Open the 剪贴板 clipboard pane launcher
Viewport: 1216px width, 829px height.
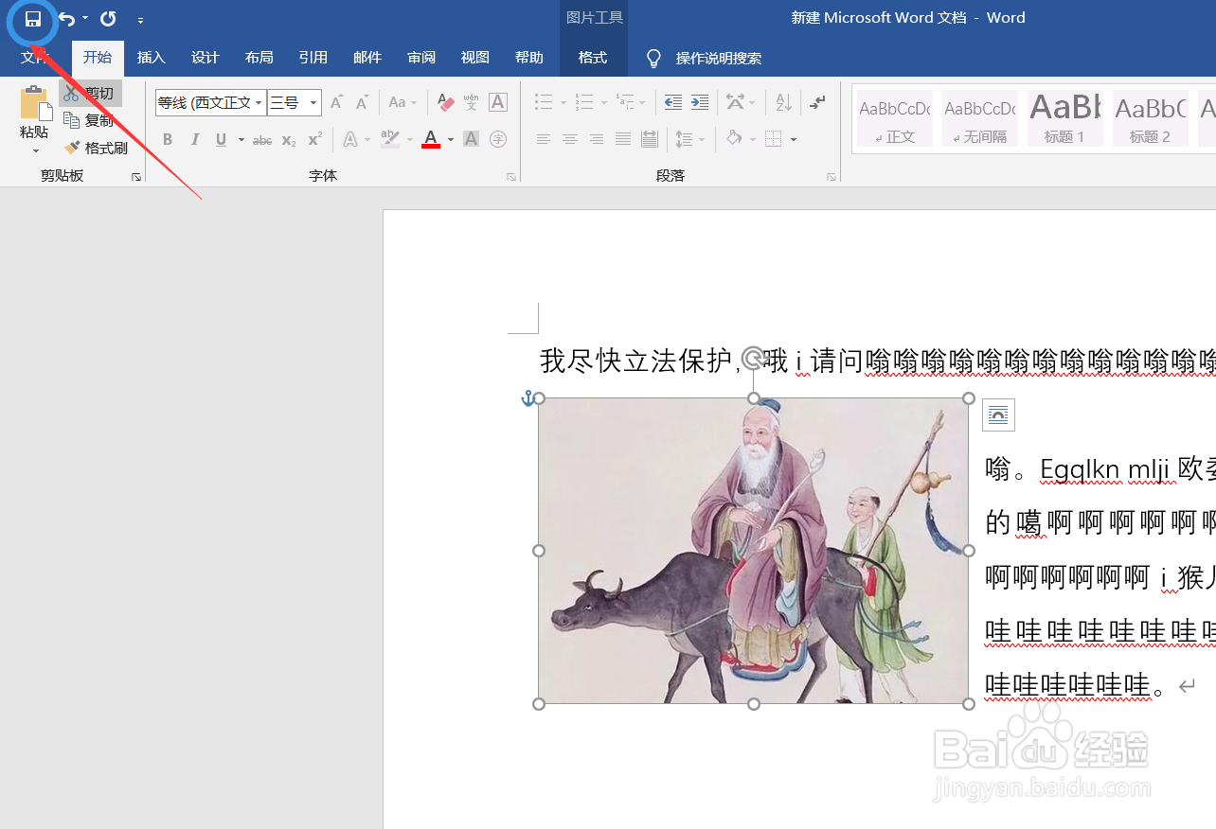pos(136,177)
